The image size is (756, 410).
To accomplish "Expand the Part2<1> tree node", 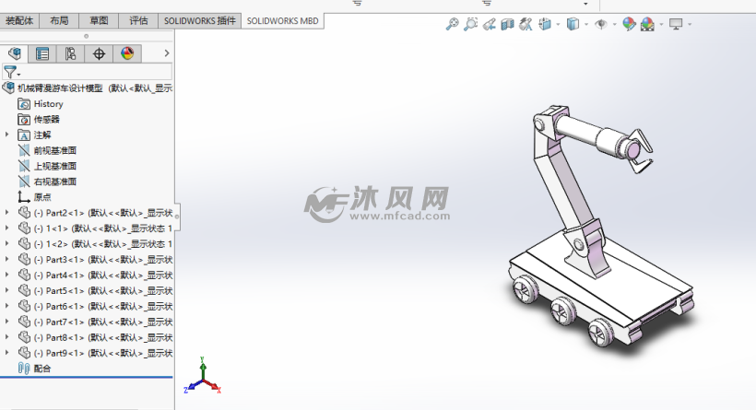I will (x=7, y=212).
